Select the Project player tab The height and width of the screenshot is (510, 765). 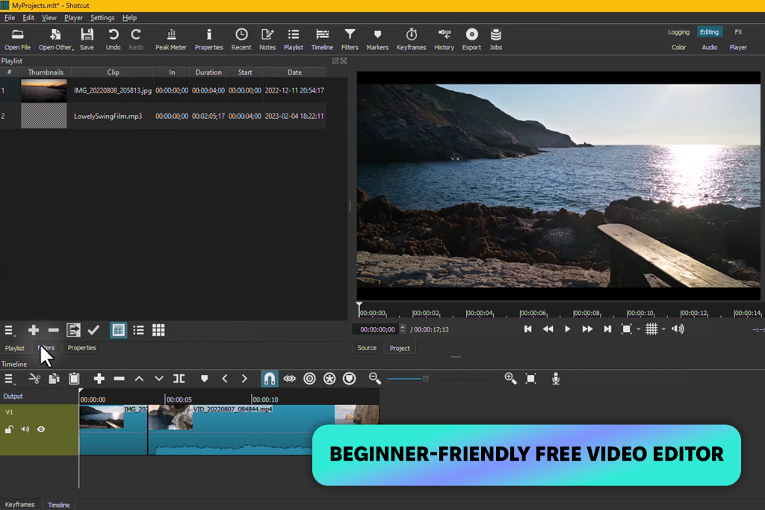[x=400, y=348]
